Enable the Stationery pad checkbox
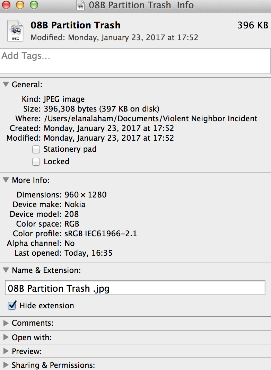Viewport: 271px width, 370px height. (36, 149)
